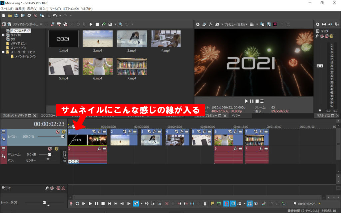Open master bus settings gear icon
Image resolution: width=341 pixels, height=213 pixels.
pos(317,24)
